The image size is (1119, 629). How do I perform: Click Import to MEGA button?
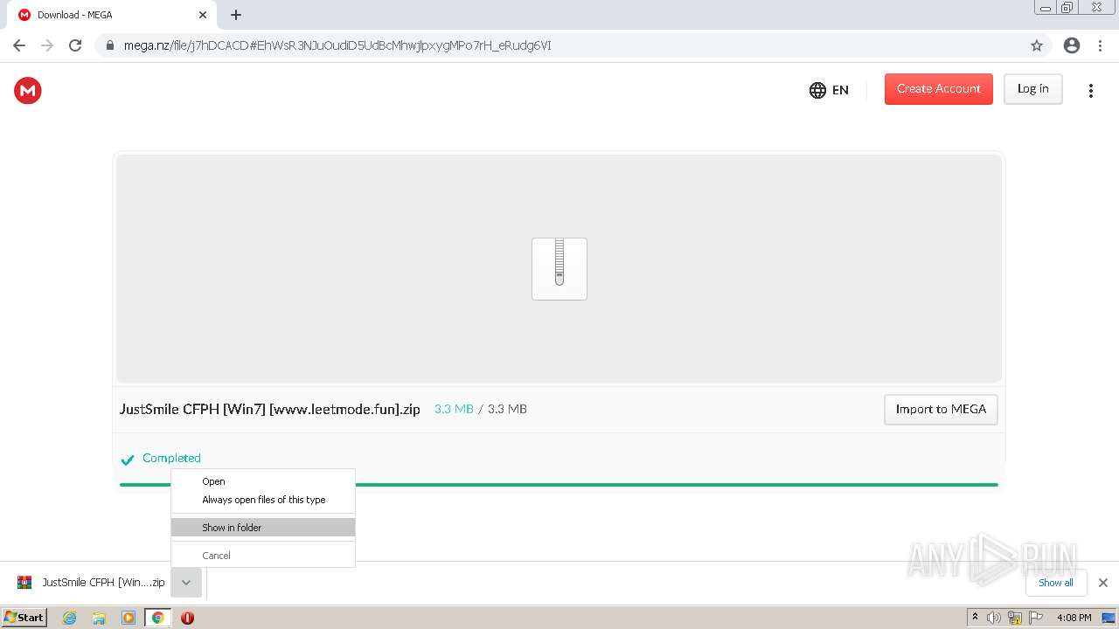(x=941, y=410)
